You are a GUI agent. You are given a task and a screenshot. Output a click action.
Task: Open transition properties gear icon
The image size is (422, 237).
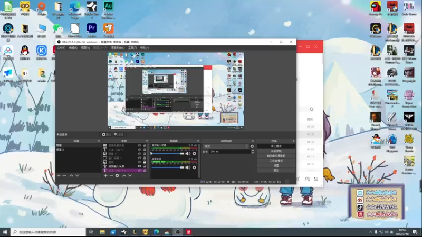[x=252, y=146]
